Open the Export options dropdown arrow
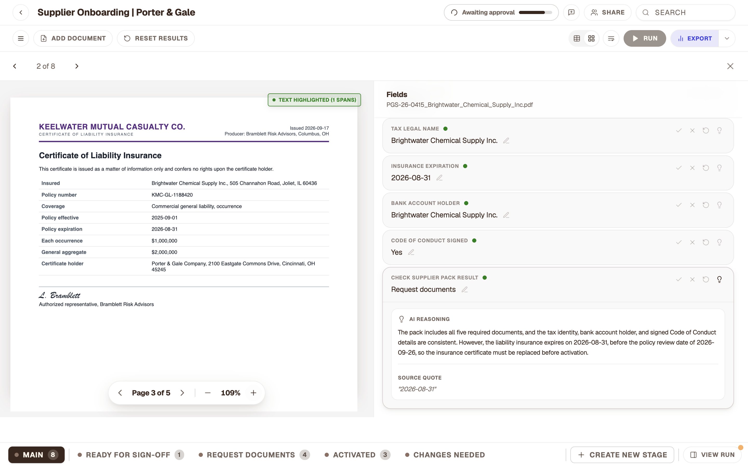 [x=727, y=38]
